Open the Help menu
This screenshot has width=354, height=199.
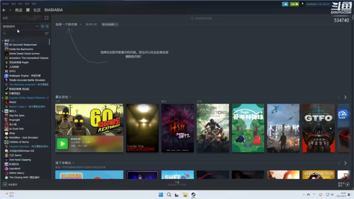tap(34, 4)
